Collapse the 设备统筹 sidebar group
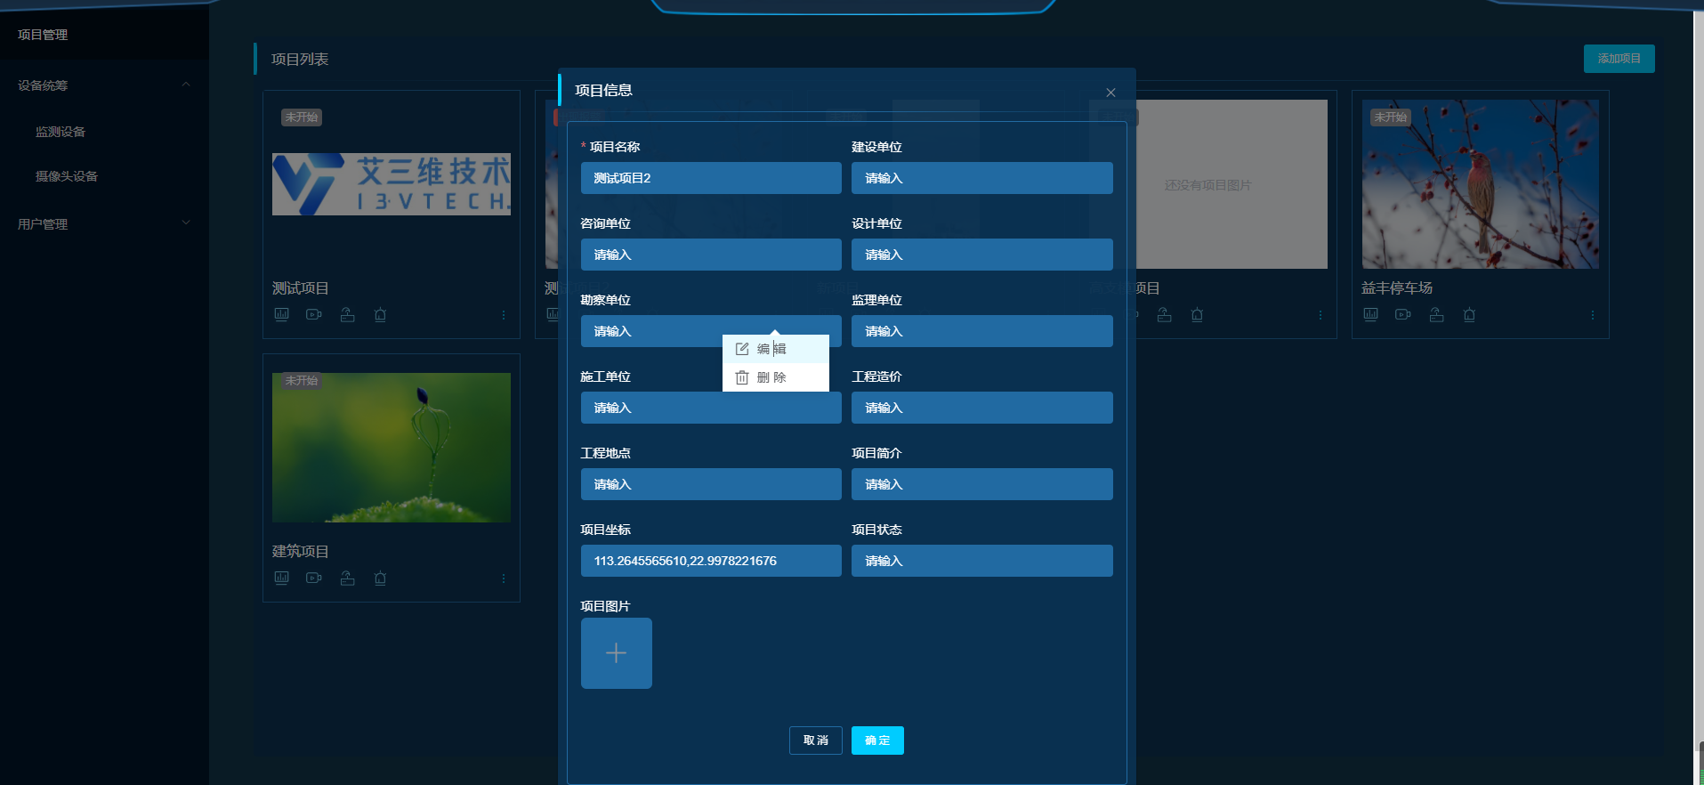The image size is (1704, 785). point(104,85)
